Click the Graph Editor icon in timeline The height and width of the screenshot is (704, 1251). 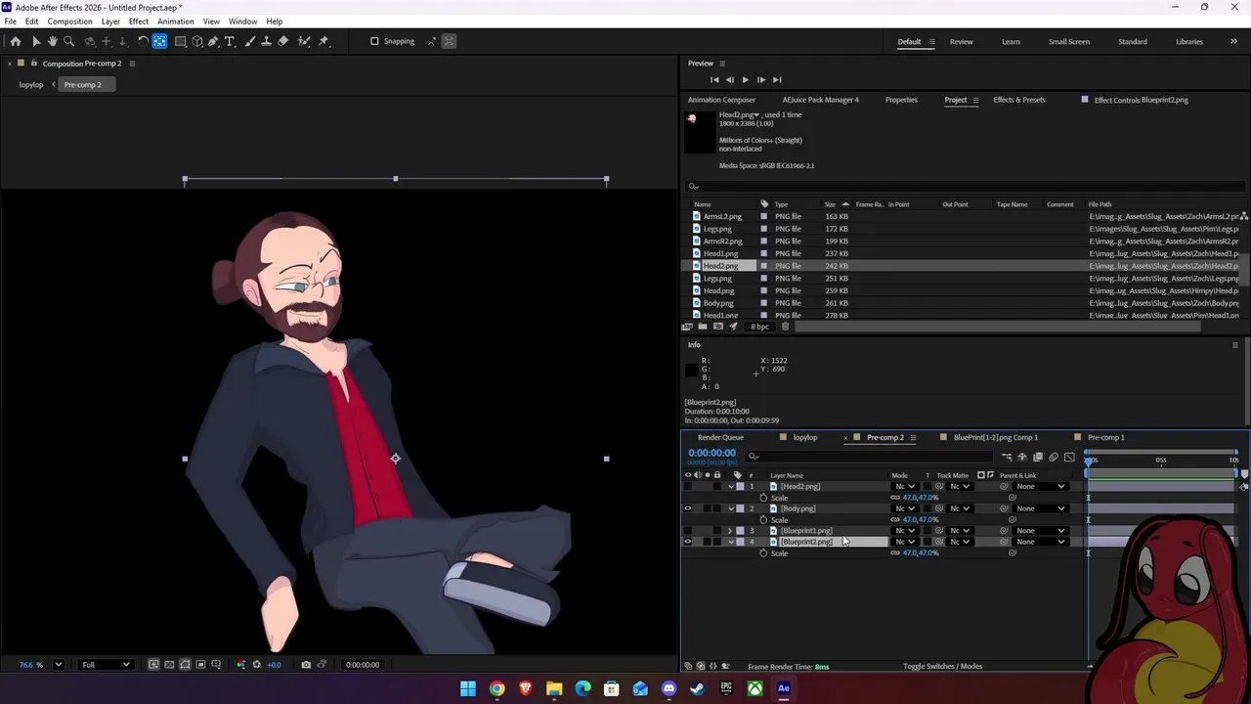click(x=1069, y=457)
